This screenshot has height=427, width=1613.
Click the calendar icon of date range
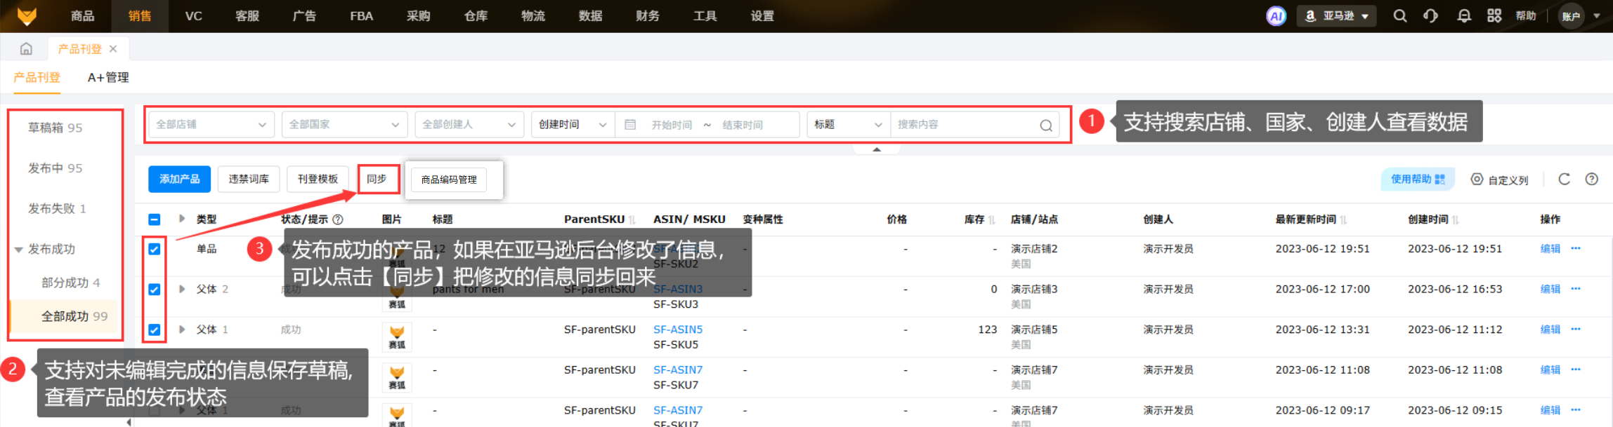click(630, 124)
